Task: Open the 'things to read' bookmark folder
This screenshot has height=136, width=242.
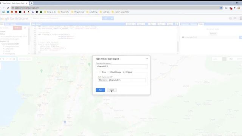Action: pyautogui.click(x=78, y=12)
